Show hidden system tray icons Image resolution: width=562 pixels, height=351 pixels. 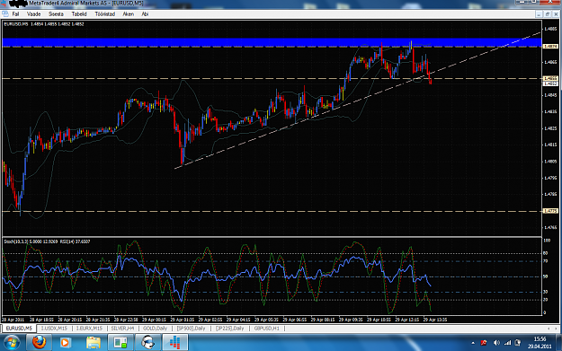click(473, 343)
